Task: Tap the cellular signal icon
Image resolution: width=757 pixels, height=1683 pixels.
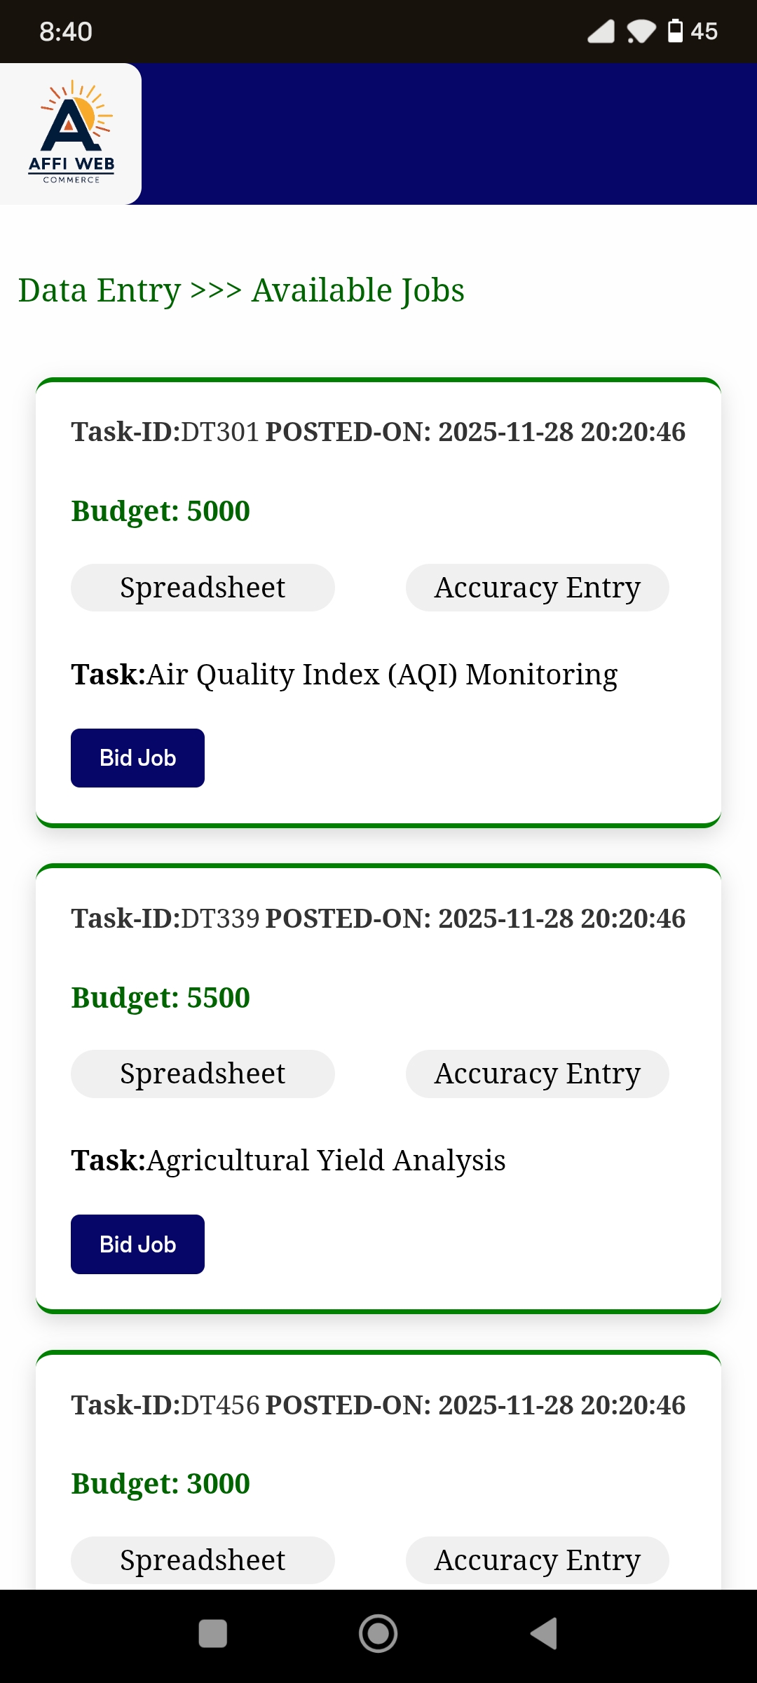Action: coord(601,32)
